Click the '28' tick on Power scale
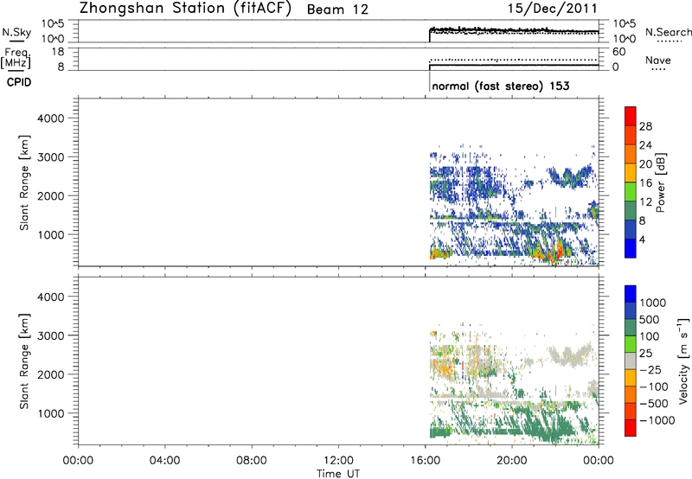Image resolution: width=692 pixels, height=479 pixels. pyautogui.click(x=645, y=126)
